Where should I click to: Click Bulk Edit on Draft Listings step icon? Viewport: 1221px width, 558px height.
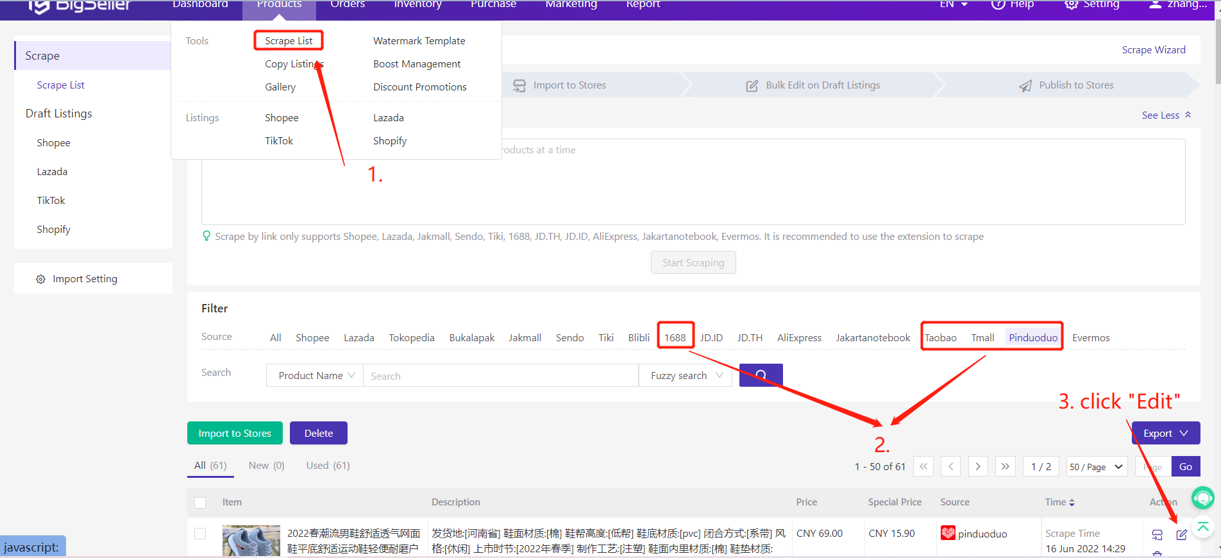[752, 85]
